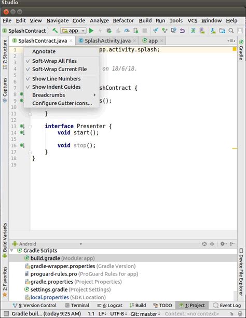246x318 pixels.
Task: Click the Show History toolbar icon
Action: (173, 31)
